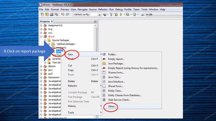Open the default config dropdown

[99, 14]
